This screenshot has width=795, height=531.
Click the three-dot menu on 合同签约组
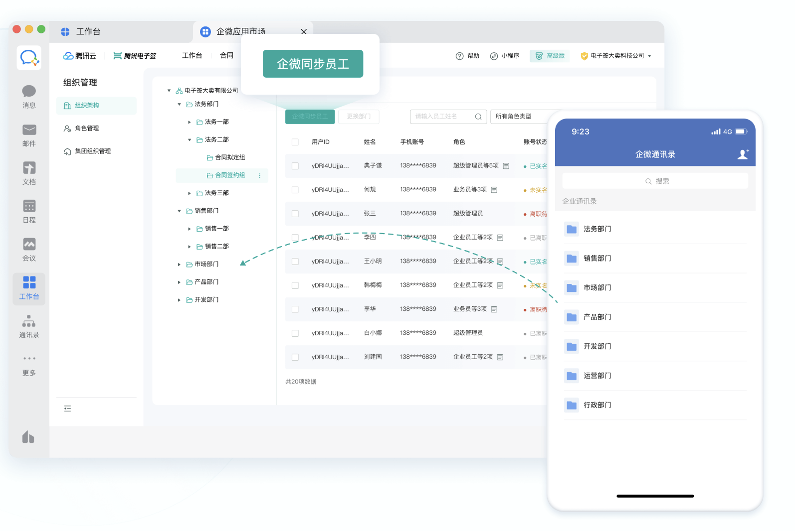[x=259, y=175]
